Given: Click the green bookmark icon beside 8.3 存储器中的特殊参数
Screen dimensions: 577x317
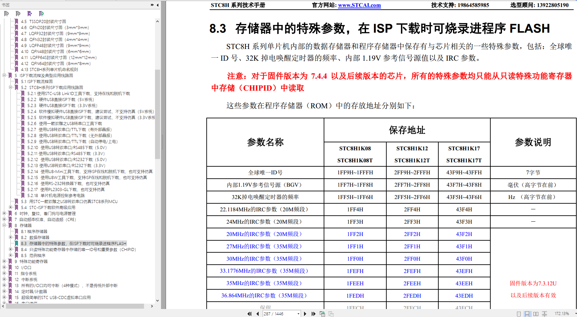Looking at the screenshot, I should click(16, 243).
